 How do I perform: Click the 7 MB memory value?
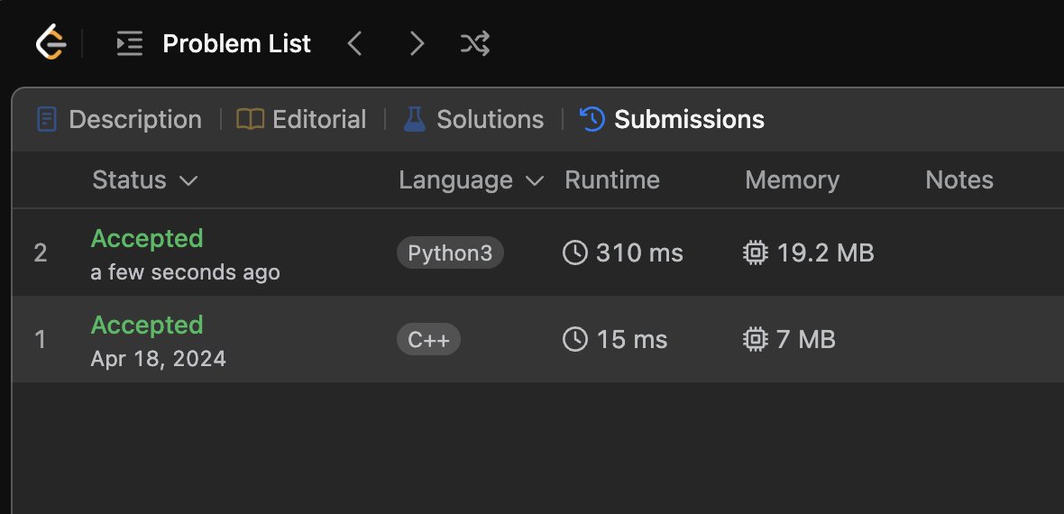pos(806,339)
